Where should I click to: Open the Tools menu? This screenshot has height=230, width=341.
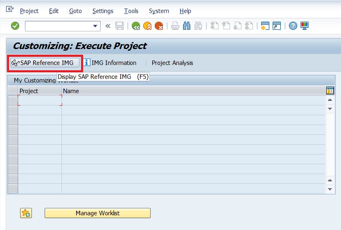point(131,11)
